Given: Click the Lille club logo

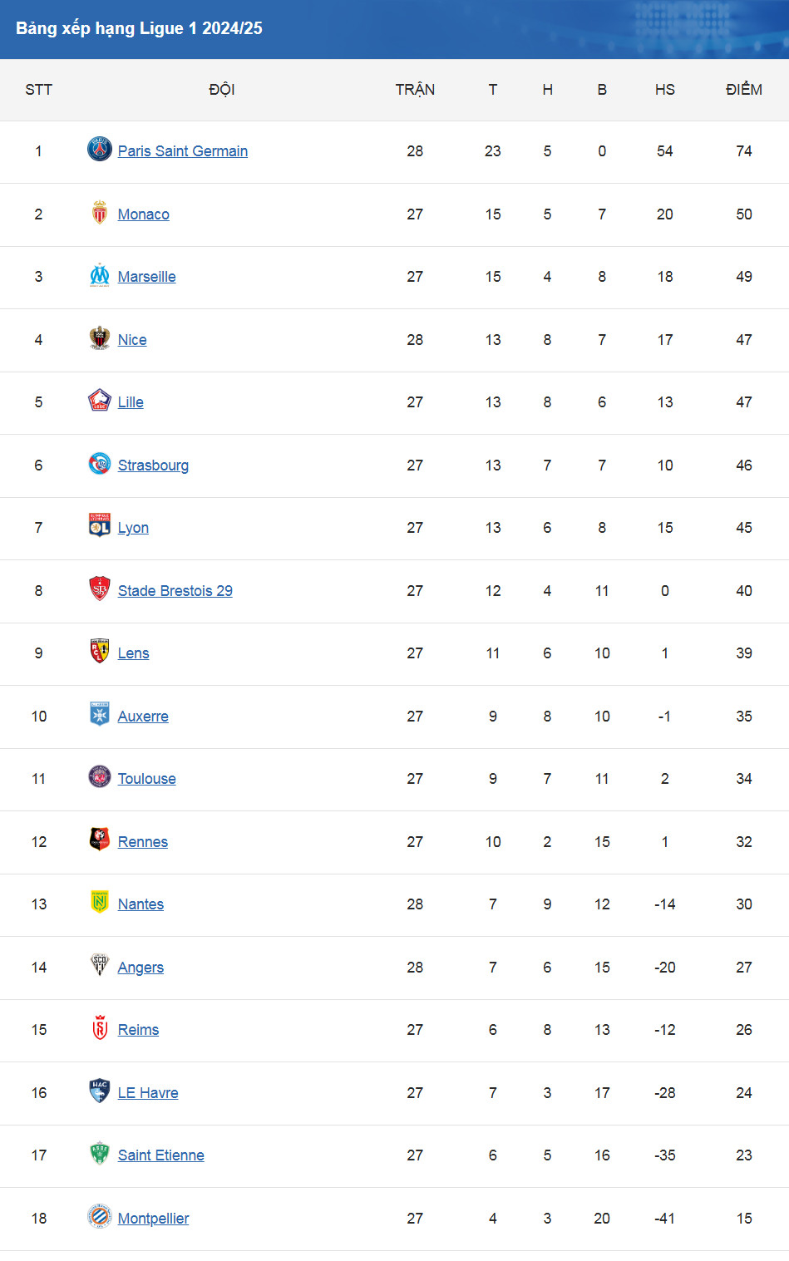Looking at the screenshot, I should tap(100, 401).
